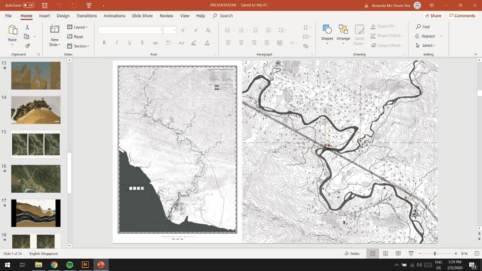Click the Copy icon
482x271 pixels.
27,36
